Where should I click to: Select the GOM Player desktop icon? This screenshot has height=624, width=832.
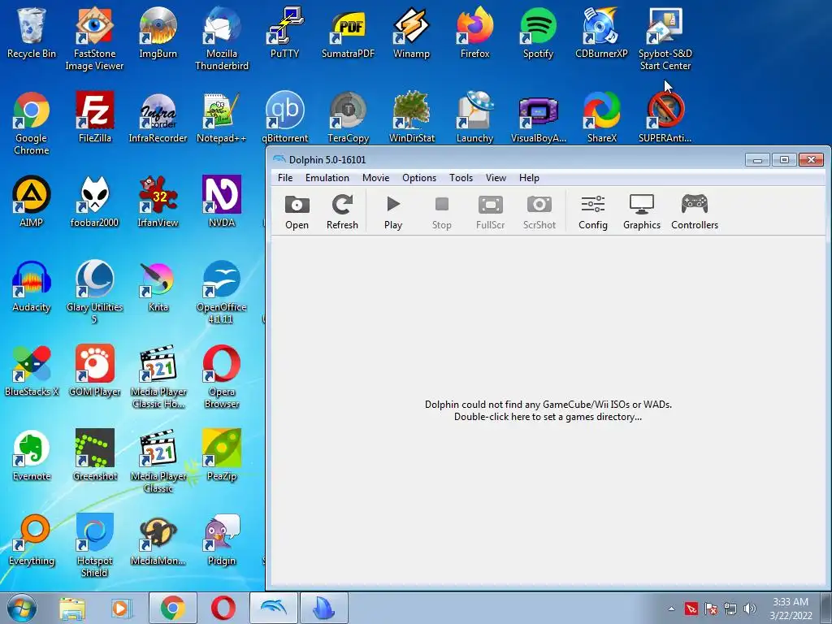pyautogui.click(x=94, y=370)
